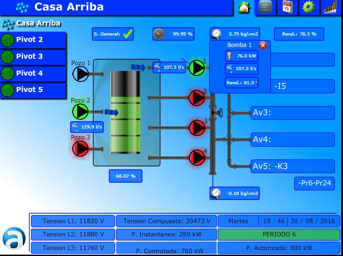The height and width of the screenshot is (256, 343).
Task: Click P. Contratada: 760 kW cell
Action: click(x=166, y=249)
